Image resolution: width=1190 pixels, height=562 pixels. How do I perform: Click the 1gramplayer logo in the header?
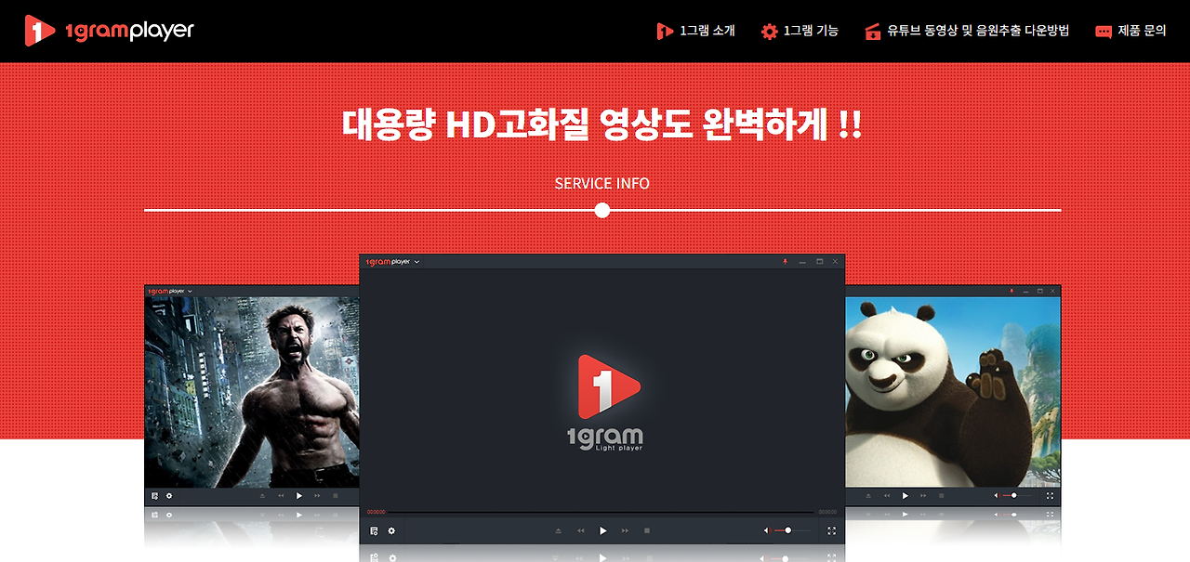(110, 31)
